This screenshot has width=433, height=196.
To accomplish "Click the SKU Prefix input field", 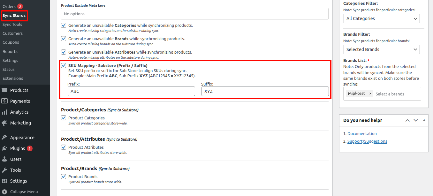I will pos(131,91).
